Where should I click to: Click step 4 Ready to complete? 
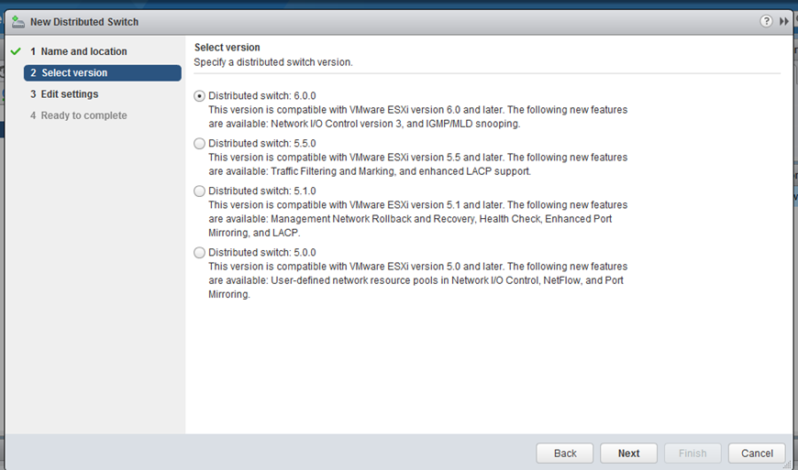[x=78, y=115]
